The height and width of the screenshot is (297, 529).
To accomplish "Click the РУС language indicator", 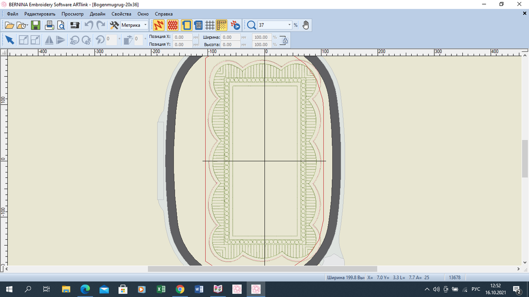I will pos(476,289).
